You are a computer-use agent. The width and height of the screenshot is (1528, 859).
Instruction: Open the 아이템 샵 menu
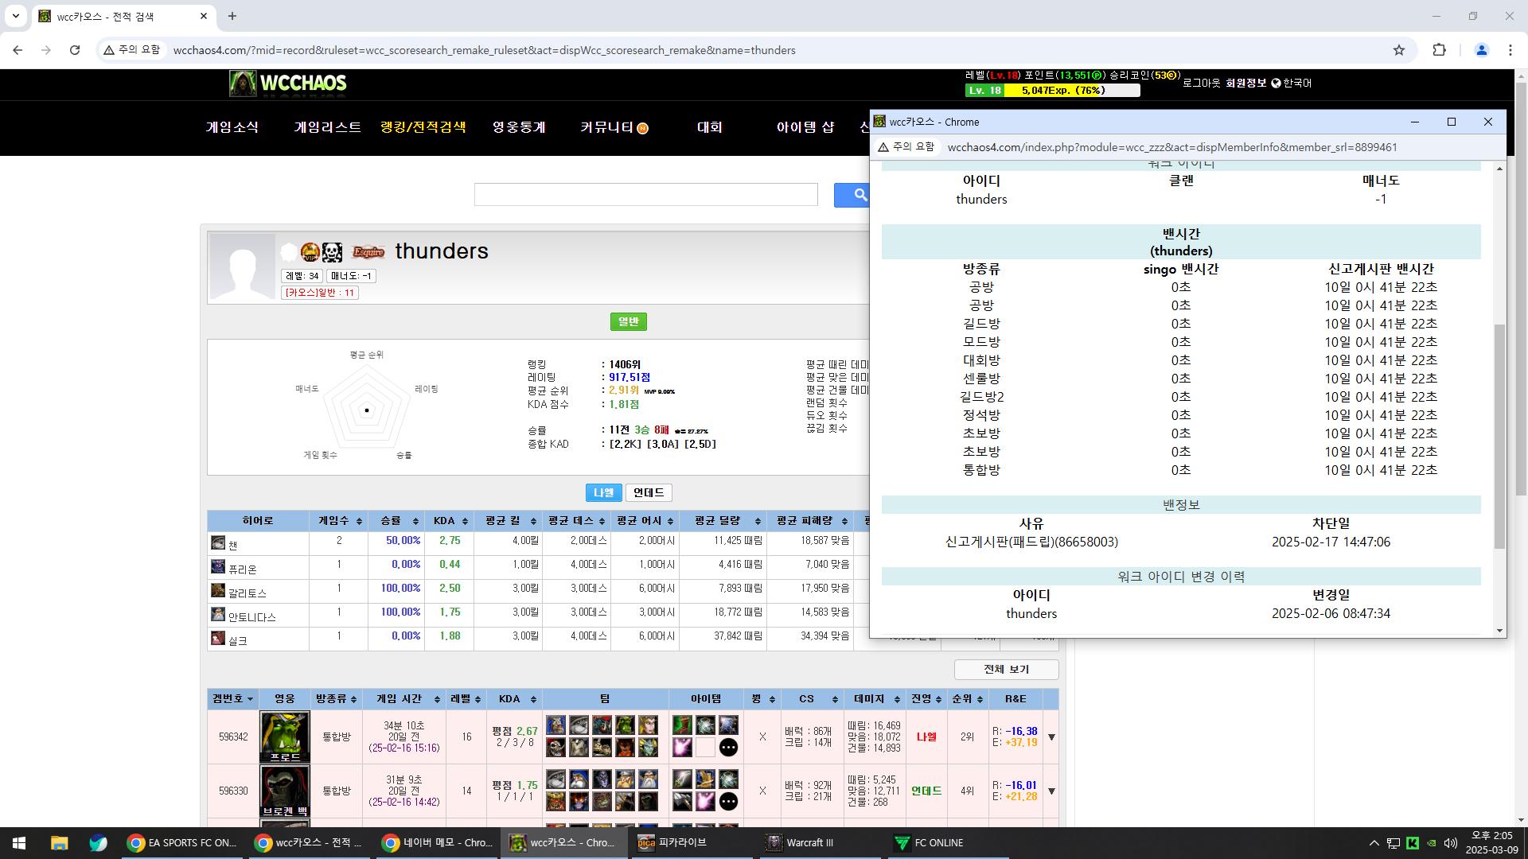805,127
